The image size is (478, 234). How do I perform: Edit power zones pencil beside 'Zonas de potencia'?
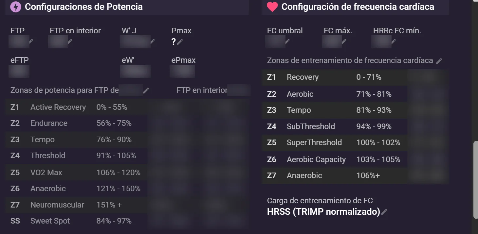click(x=146, y=91)
